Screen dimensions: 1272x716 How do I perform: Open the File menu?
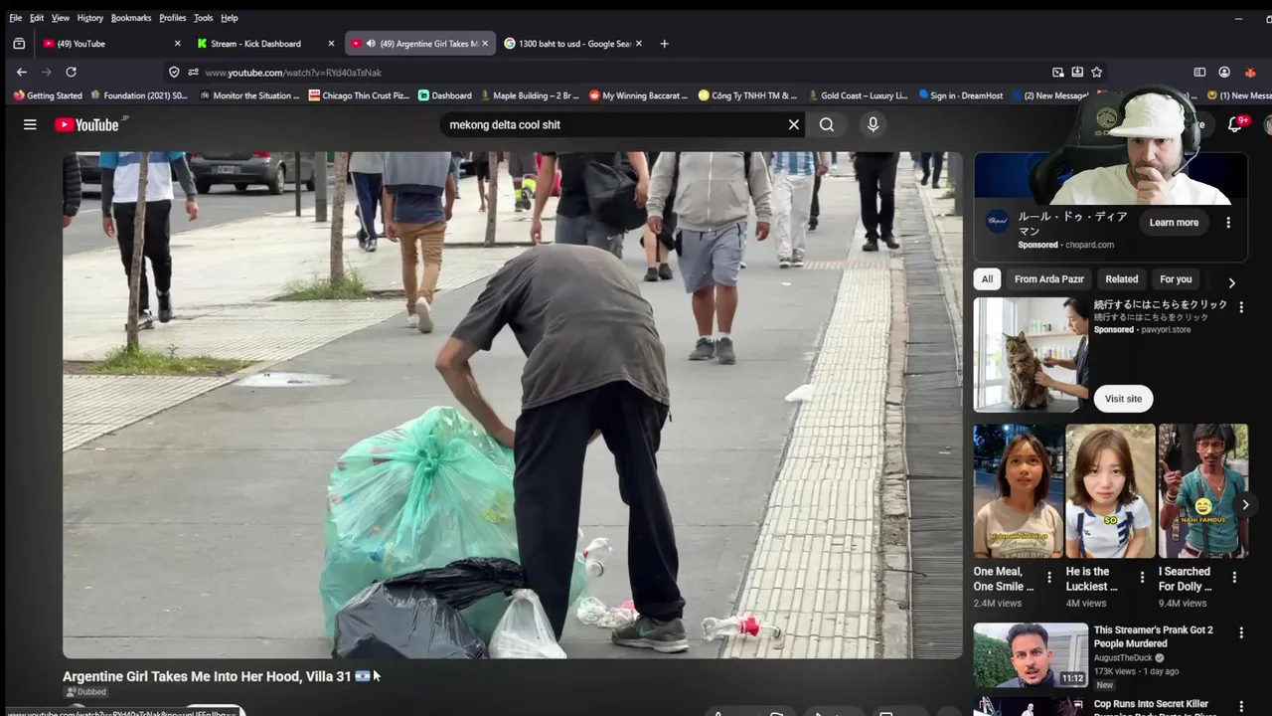click(15, 18)
